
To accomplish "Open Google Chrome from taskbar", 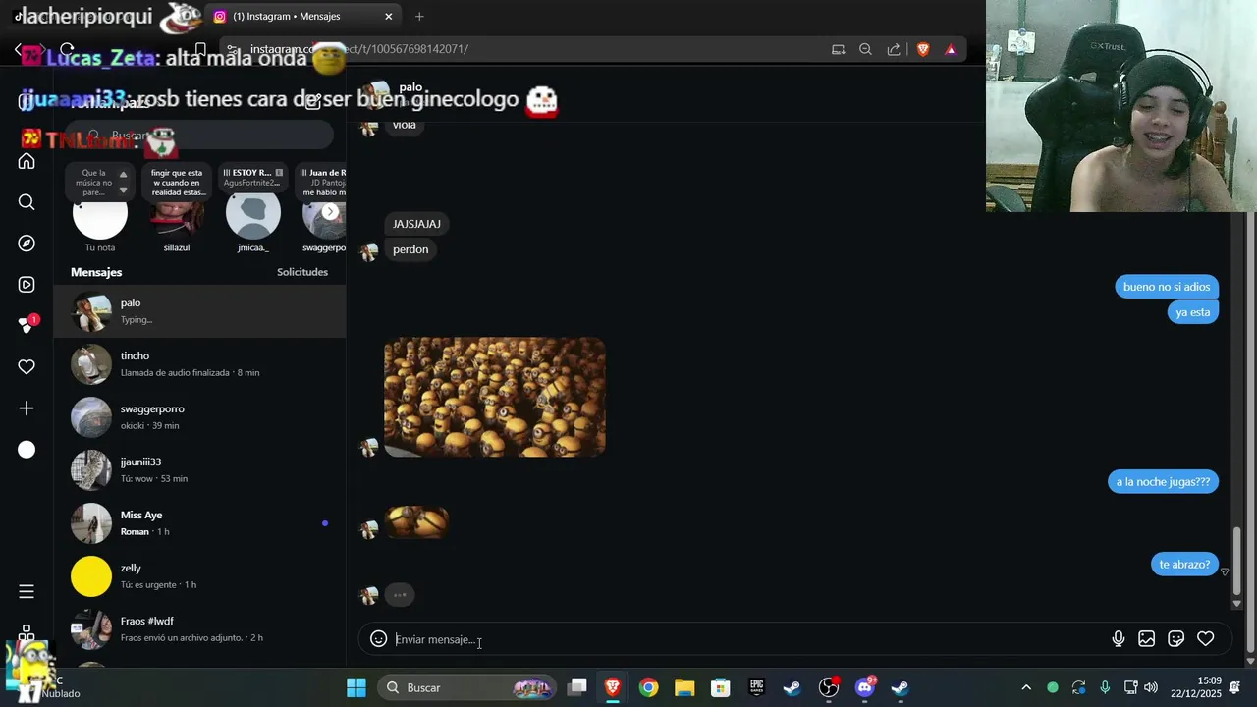I will 648,687.
